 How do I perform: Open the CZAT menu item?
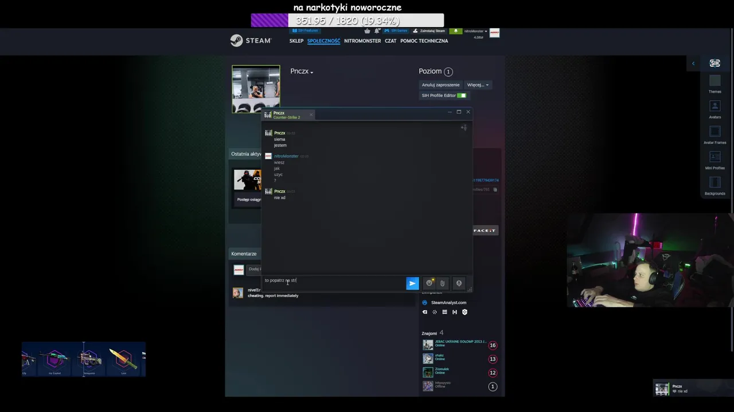[391, 41]
